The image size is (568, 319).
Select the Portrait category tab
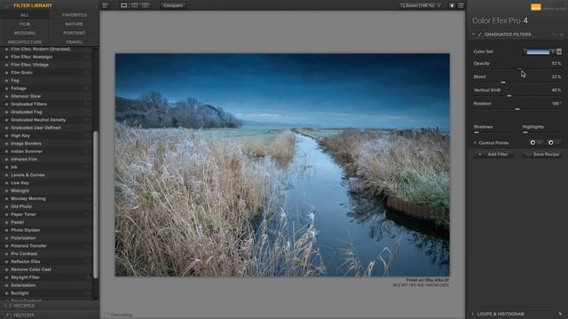pyautogui.click(x=75, y=33)
